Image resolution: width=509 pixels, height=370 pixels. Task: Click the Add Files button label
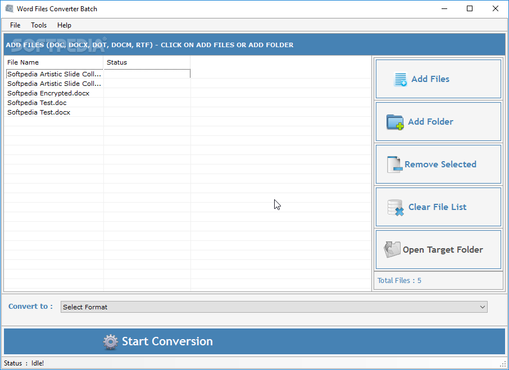point(430,79)
